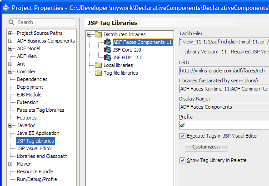Select Deployment in the category tree
The image size is (269, 186).
pos(30,87)
